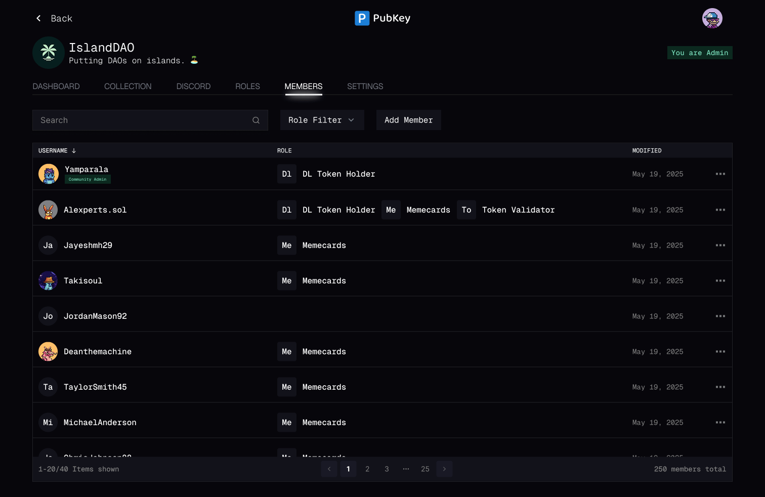Click TaylorSmith45's Ta initials avatar
The width and height of the screenshot is (765, 497).
(48, 387)
